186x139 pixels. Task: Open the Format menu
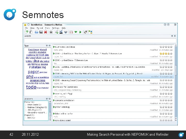(x=40, y=28)
